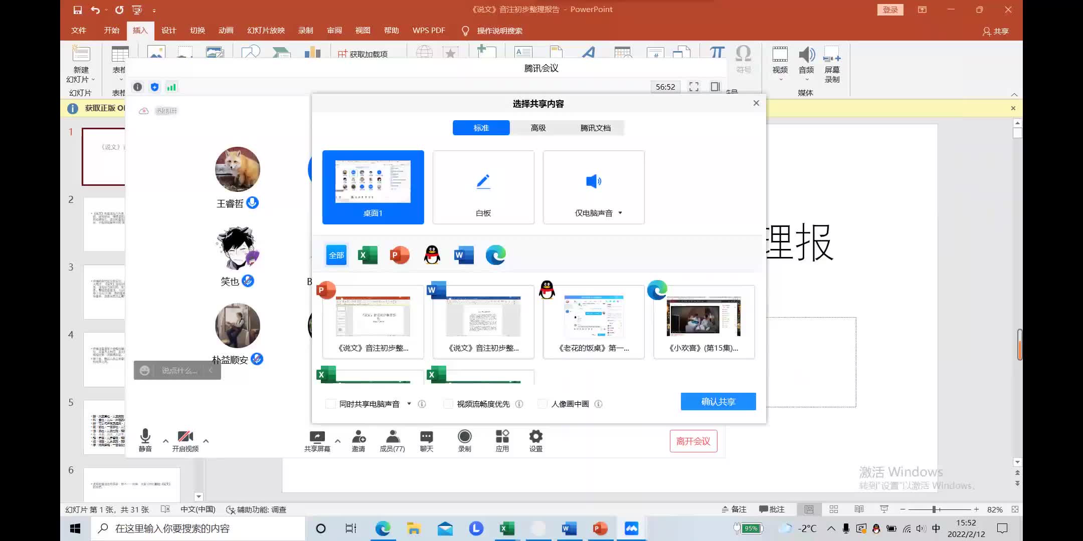Switch to the 腾讯文档 share tab
This screenshot has width=1083, height=541.
pos(596,128)
